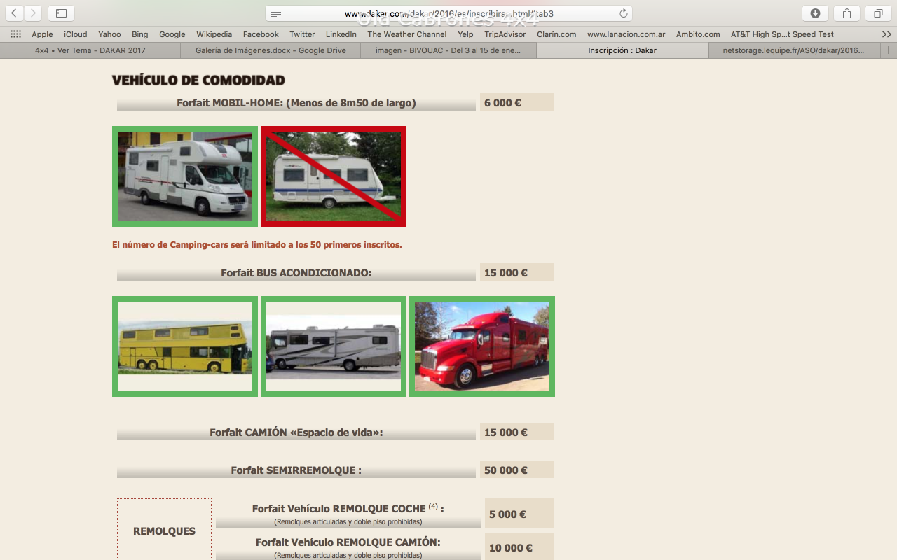897x560 pixels.
Task: Open the Top Sites grid icon
Action: click(x=15, y=34)
